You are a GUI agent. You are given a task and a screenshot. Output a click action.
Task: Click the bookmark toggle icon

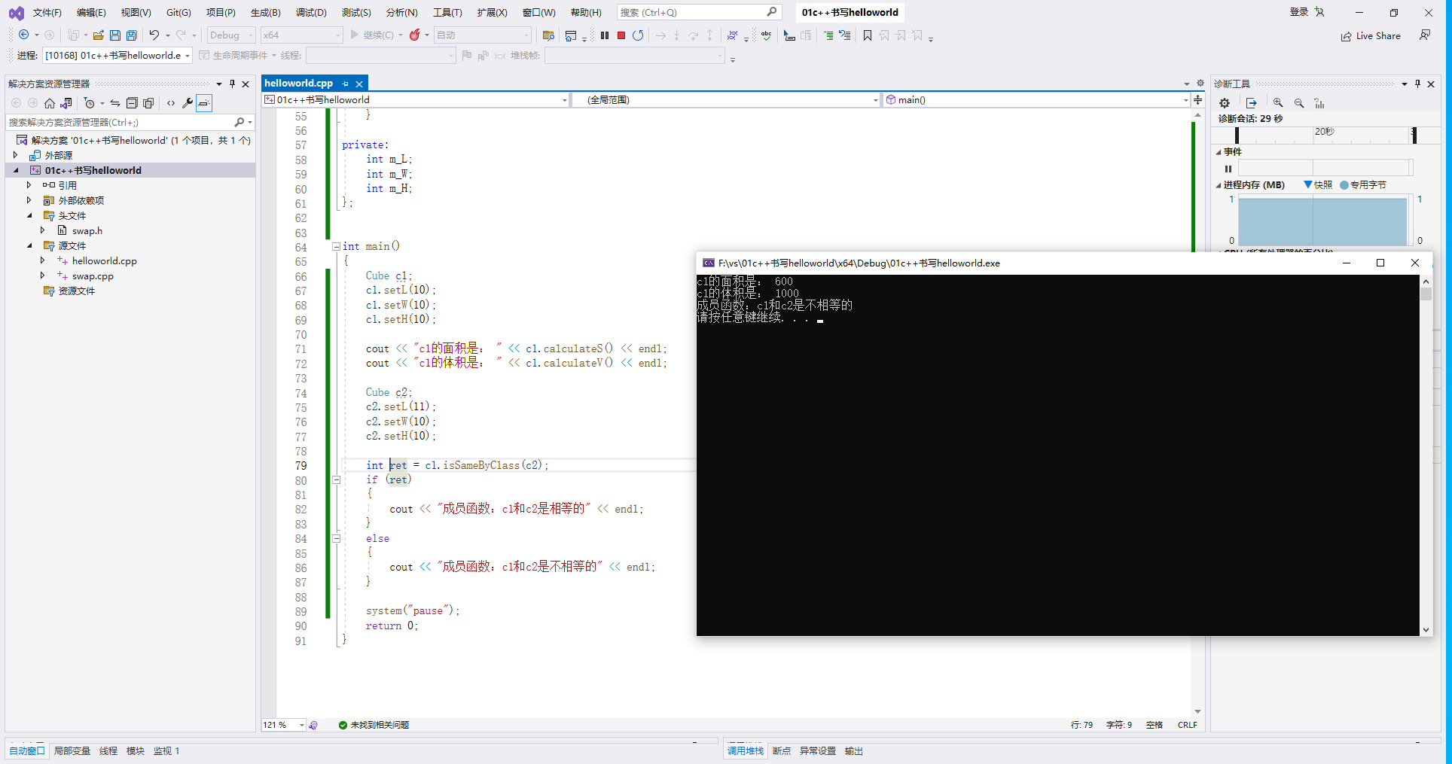click(x=868, y=35)
